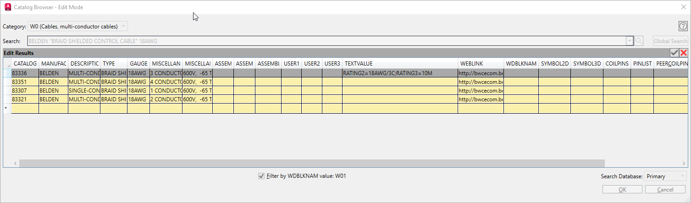The height and width of the screenshot is (203, 691).
Task: Select the MANUFAC column header
Action: pyautogui.click(x=53, y=64)
